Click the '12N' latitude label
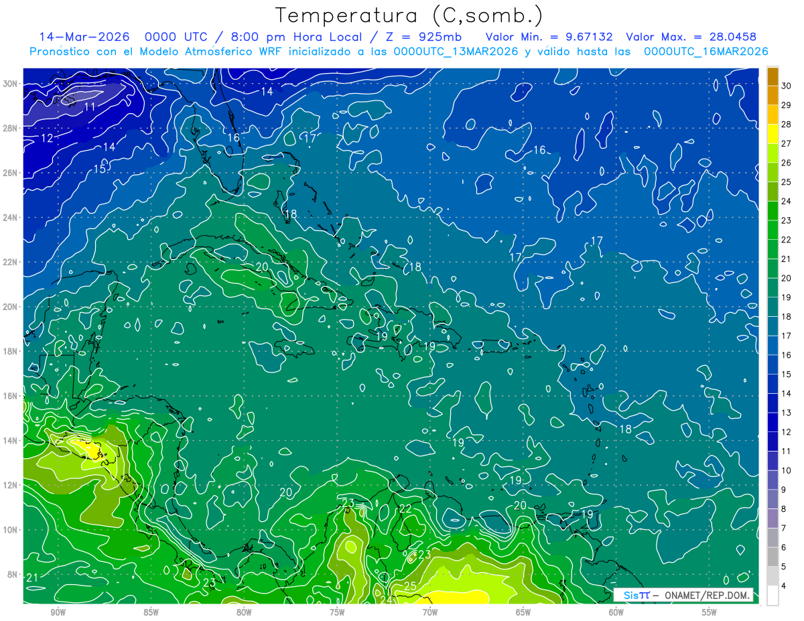Screen dimensions: 804x621 pos(11,485)
